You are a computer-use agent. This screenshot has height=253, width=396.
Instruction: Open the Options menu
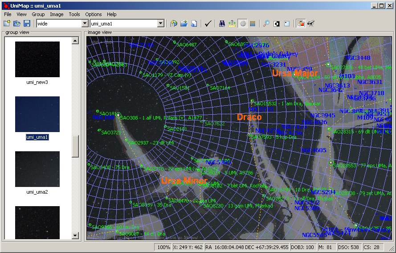tap(94, 14)
